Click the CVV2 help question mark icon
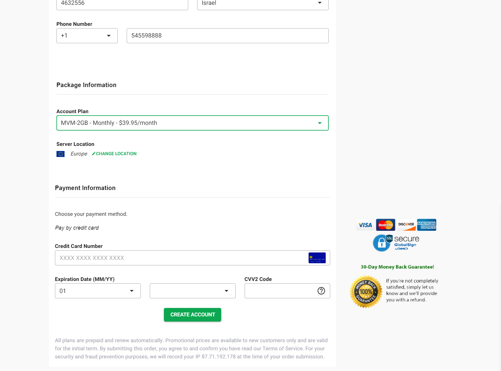The image size is (501, 371). tap(321, 291)
